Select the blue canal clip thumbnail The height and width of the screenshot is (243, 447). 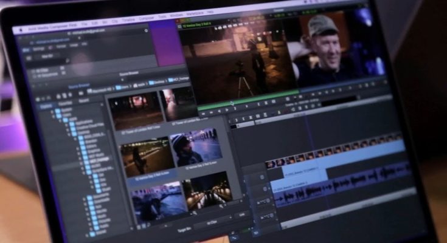(x=158, y=201)
